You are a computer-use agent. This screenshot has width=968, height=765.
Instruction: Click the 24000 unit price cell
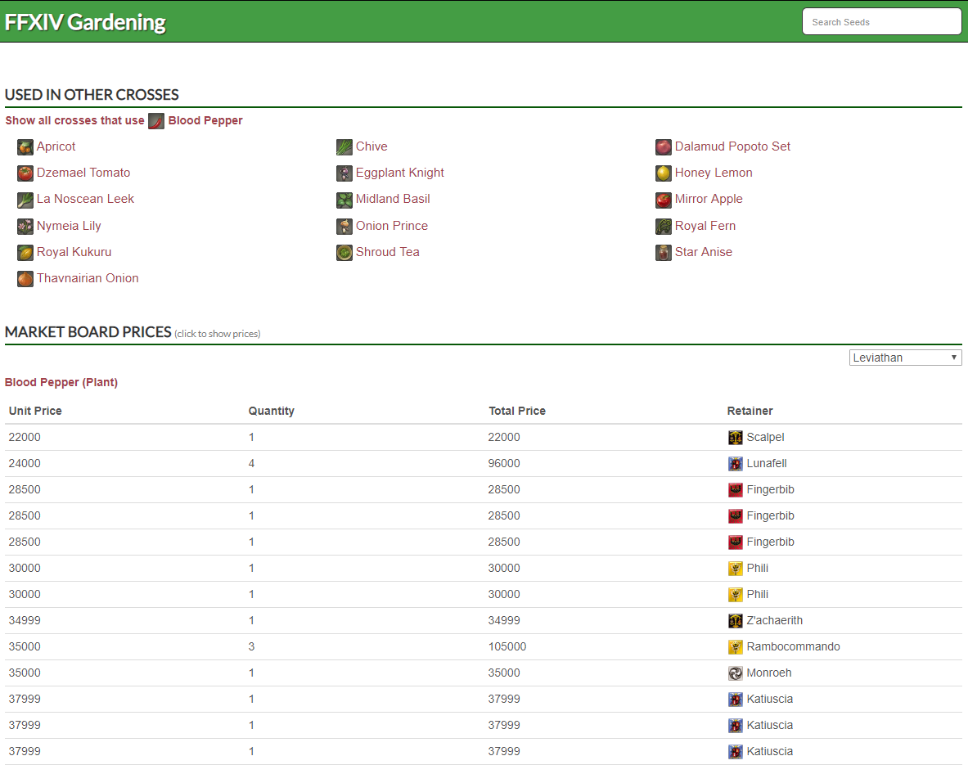pos(25,463)
